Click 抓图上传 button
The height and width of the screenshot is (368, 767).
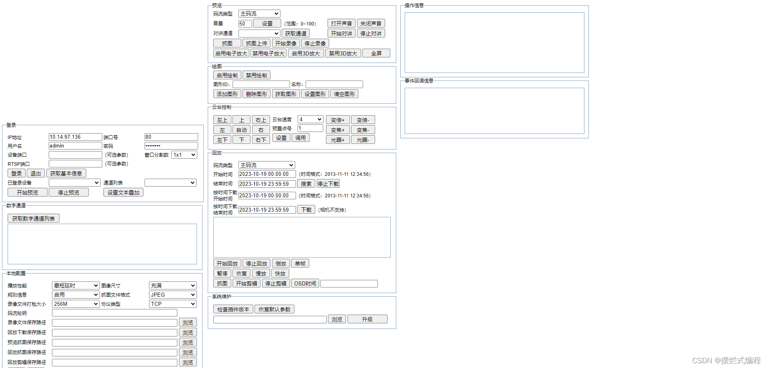pos(256,43)
